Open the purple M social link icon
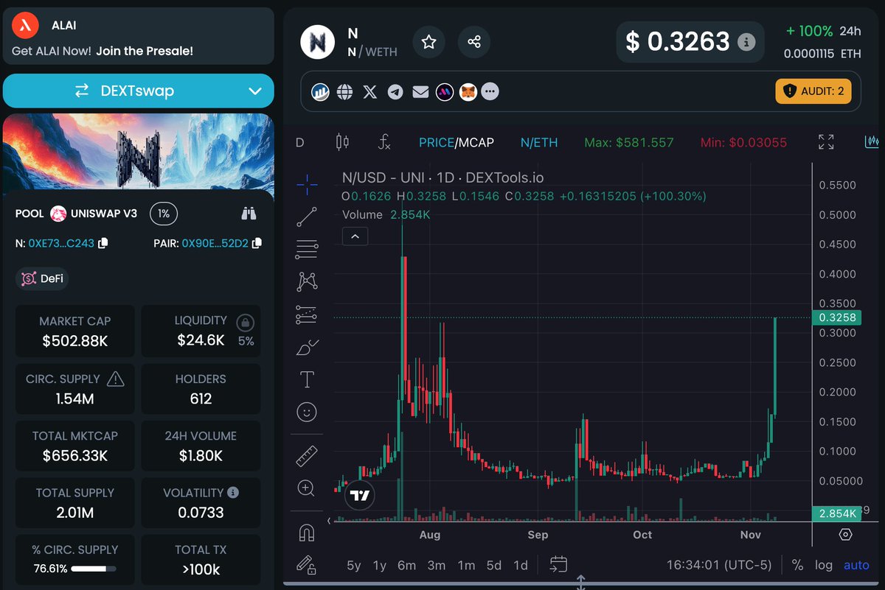The image size is (885, 590). click(x=444, y=92)
